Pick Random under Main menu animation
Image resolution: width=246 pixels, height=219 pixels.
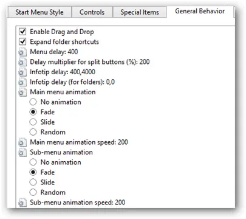point(33,132)
